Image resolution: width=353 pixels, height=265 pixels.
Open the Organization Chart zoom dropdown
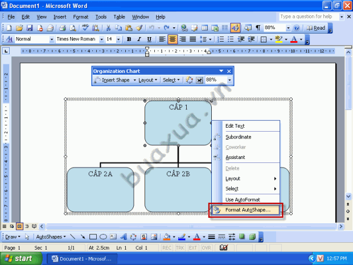click(x=229, y=80)
